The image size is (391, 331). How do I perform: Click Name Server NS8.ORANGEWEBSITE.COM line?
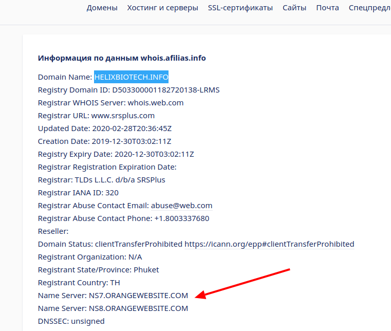(x=113, y=308)
